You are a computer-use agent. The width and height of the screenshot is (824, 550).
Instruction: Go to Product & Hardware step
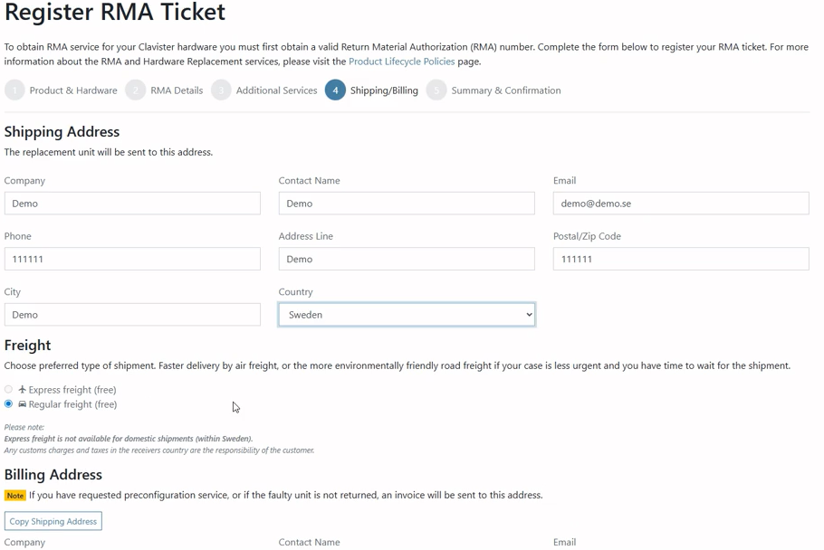[x=73, y=90]
